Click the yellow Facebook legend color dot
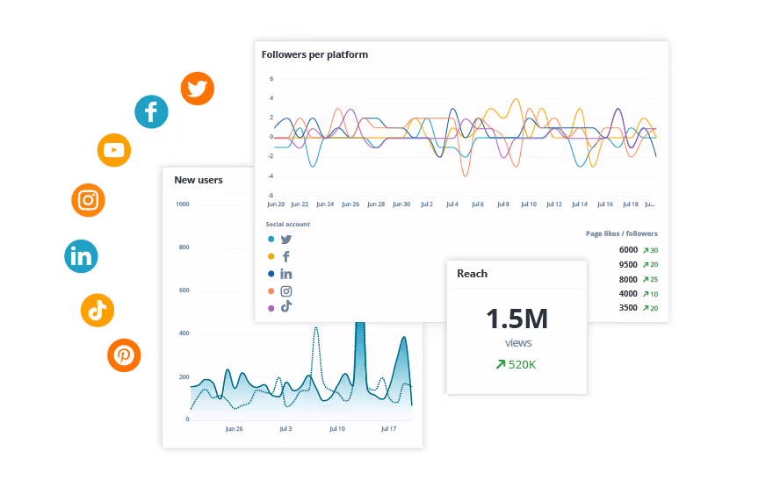 point(271,256)
